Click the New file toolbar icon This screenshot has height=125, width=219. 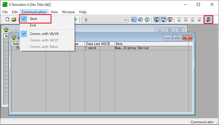8,20
